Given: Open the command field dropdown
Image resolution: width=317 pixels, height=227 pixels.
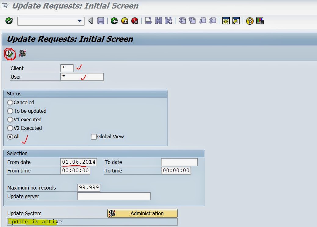Looking at the screenshot, I should pos(80,21).
